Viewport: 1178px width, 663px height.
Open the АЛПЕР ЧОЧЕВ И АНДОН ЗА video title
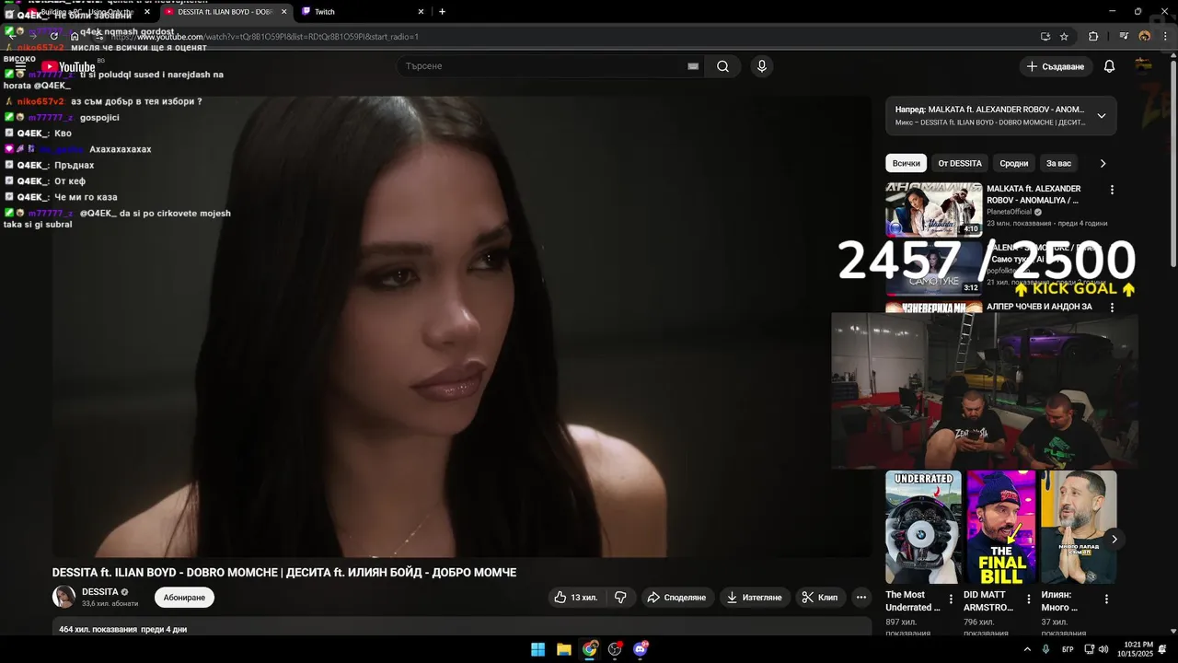click(1039, 307)
